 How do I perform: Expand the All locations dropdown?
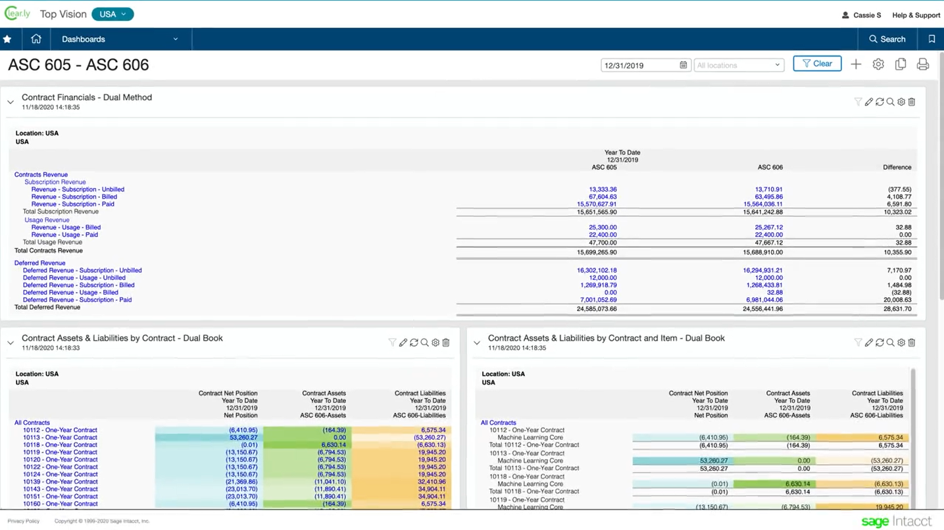click(738, 65)
